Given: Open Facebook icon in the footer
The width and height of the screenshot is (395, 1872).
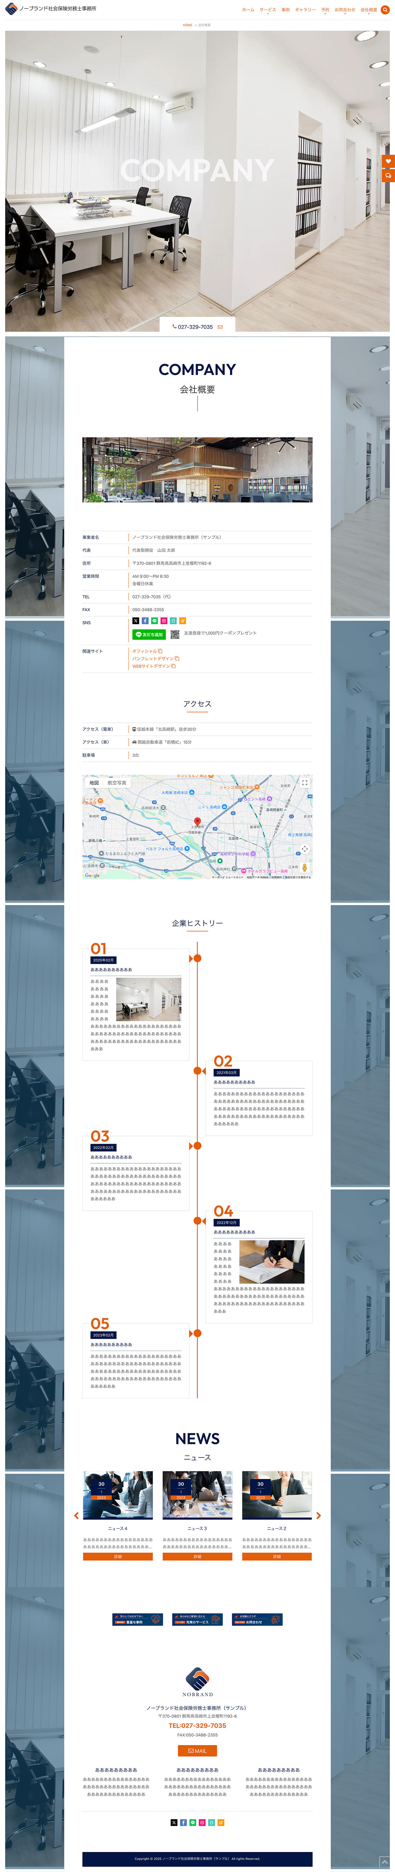Looking at the screenshot, I should tap(183, 1823).
